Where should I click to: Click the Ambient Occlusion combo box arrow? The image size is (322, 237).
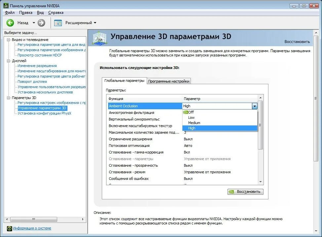[x=255, y=106]
